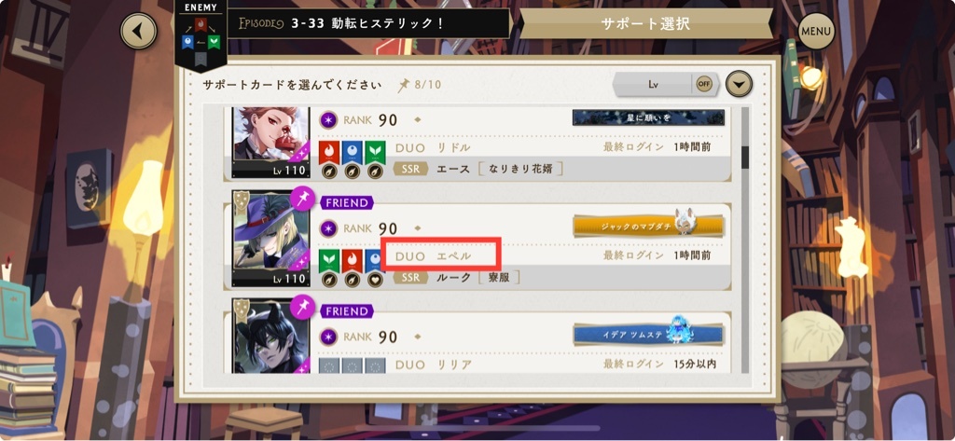This screenshot has width=955, height=441.
Task: Select the ルーク 寮服 card portrait
Action: (x=271, y=239)
